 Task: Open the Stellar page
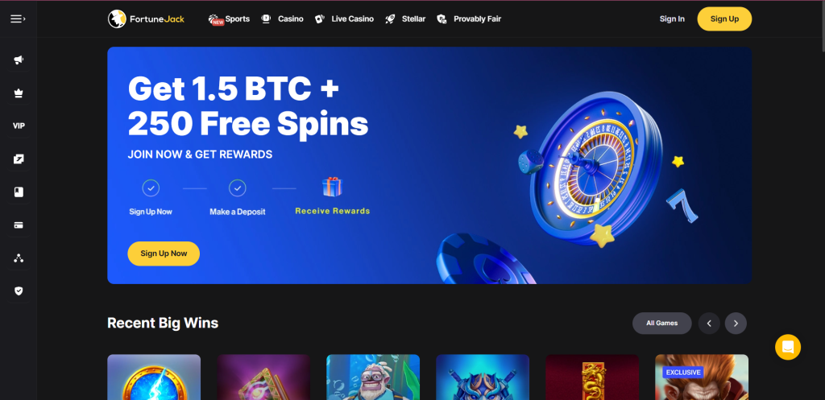(405, 19)
